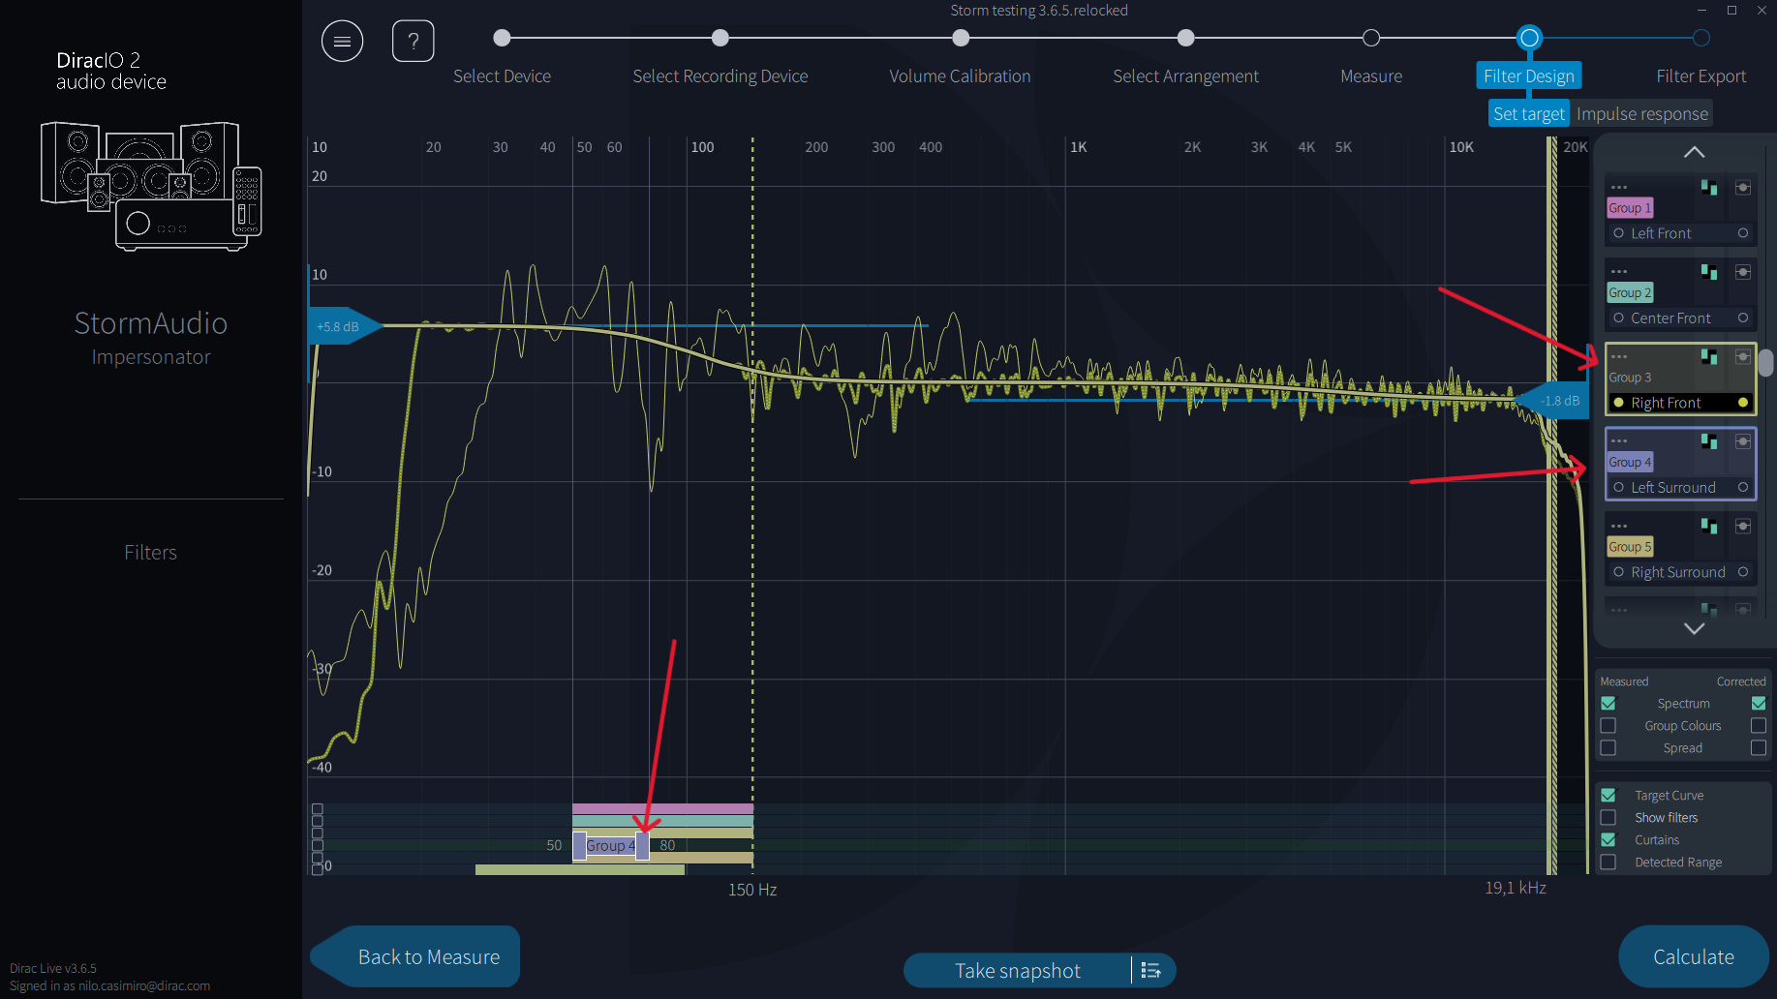Viewport: 1777px width, 999px height.
Task: Click the +5.8 dB target handle
Action: point(343,326)
